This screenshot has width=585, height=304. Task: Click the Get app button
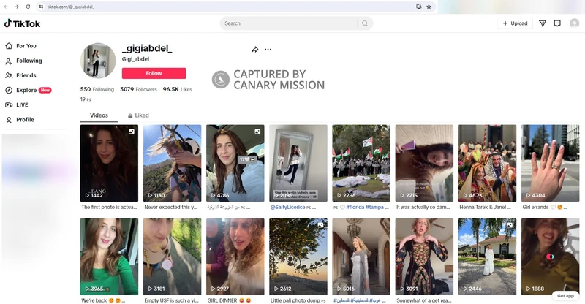coord(565,296)
